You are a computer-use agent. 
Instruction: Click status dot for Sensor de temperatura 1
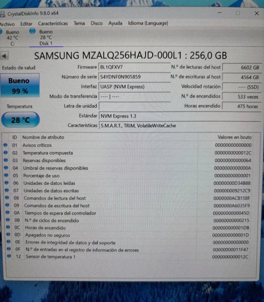pyautogui.click(x=9, y=256)
